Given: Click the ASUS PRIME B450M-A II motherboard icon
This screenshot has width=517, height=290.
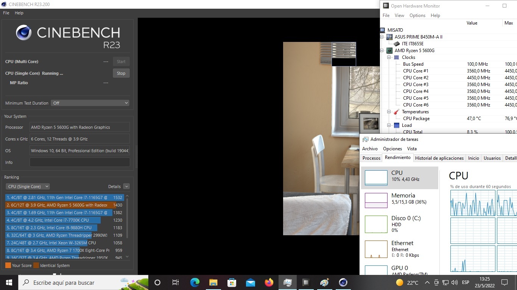Looking at the screenshot, I should [389, 37].
